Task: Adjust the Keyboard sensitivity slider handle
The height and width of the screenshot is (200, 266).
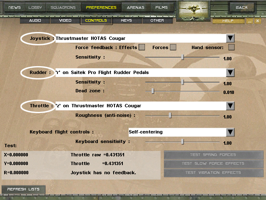Action: pyautogui.click(x=182, y=141)
